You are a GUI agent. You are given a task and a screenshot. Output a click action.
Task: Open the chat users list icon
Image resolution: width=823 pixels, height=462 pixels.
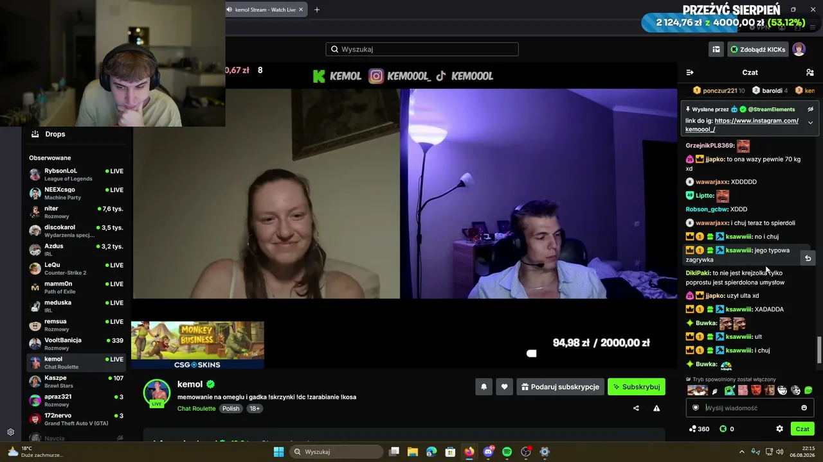pos(810,73)
